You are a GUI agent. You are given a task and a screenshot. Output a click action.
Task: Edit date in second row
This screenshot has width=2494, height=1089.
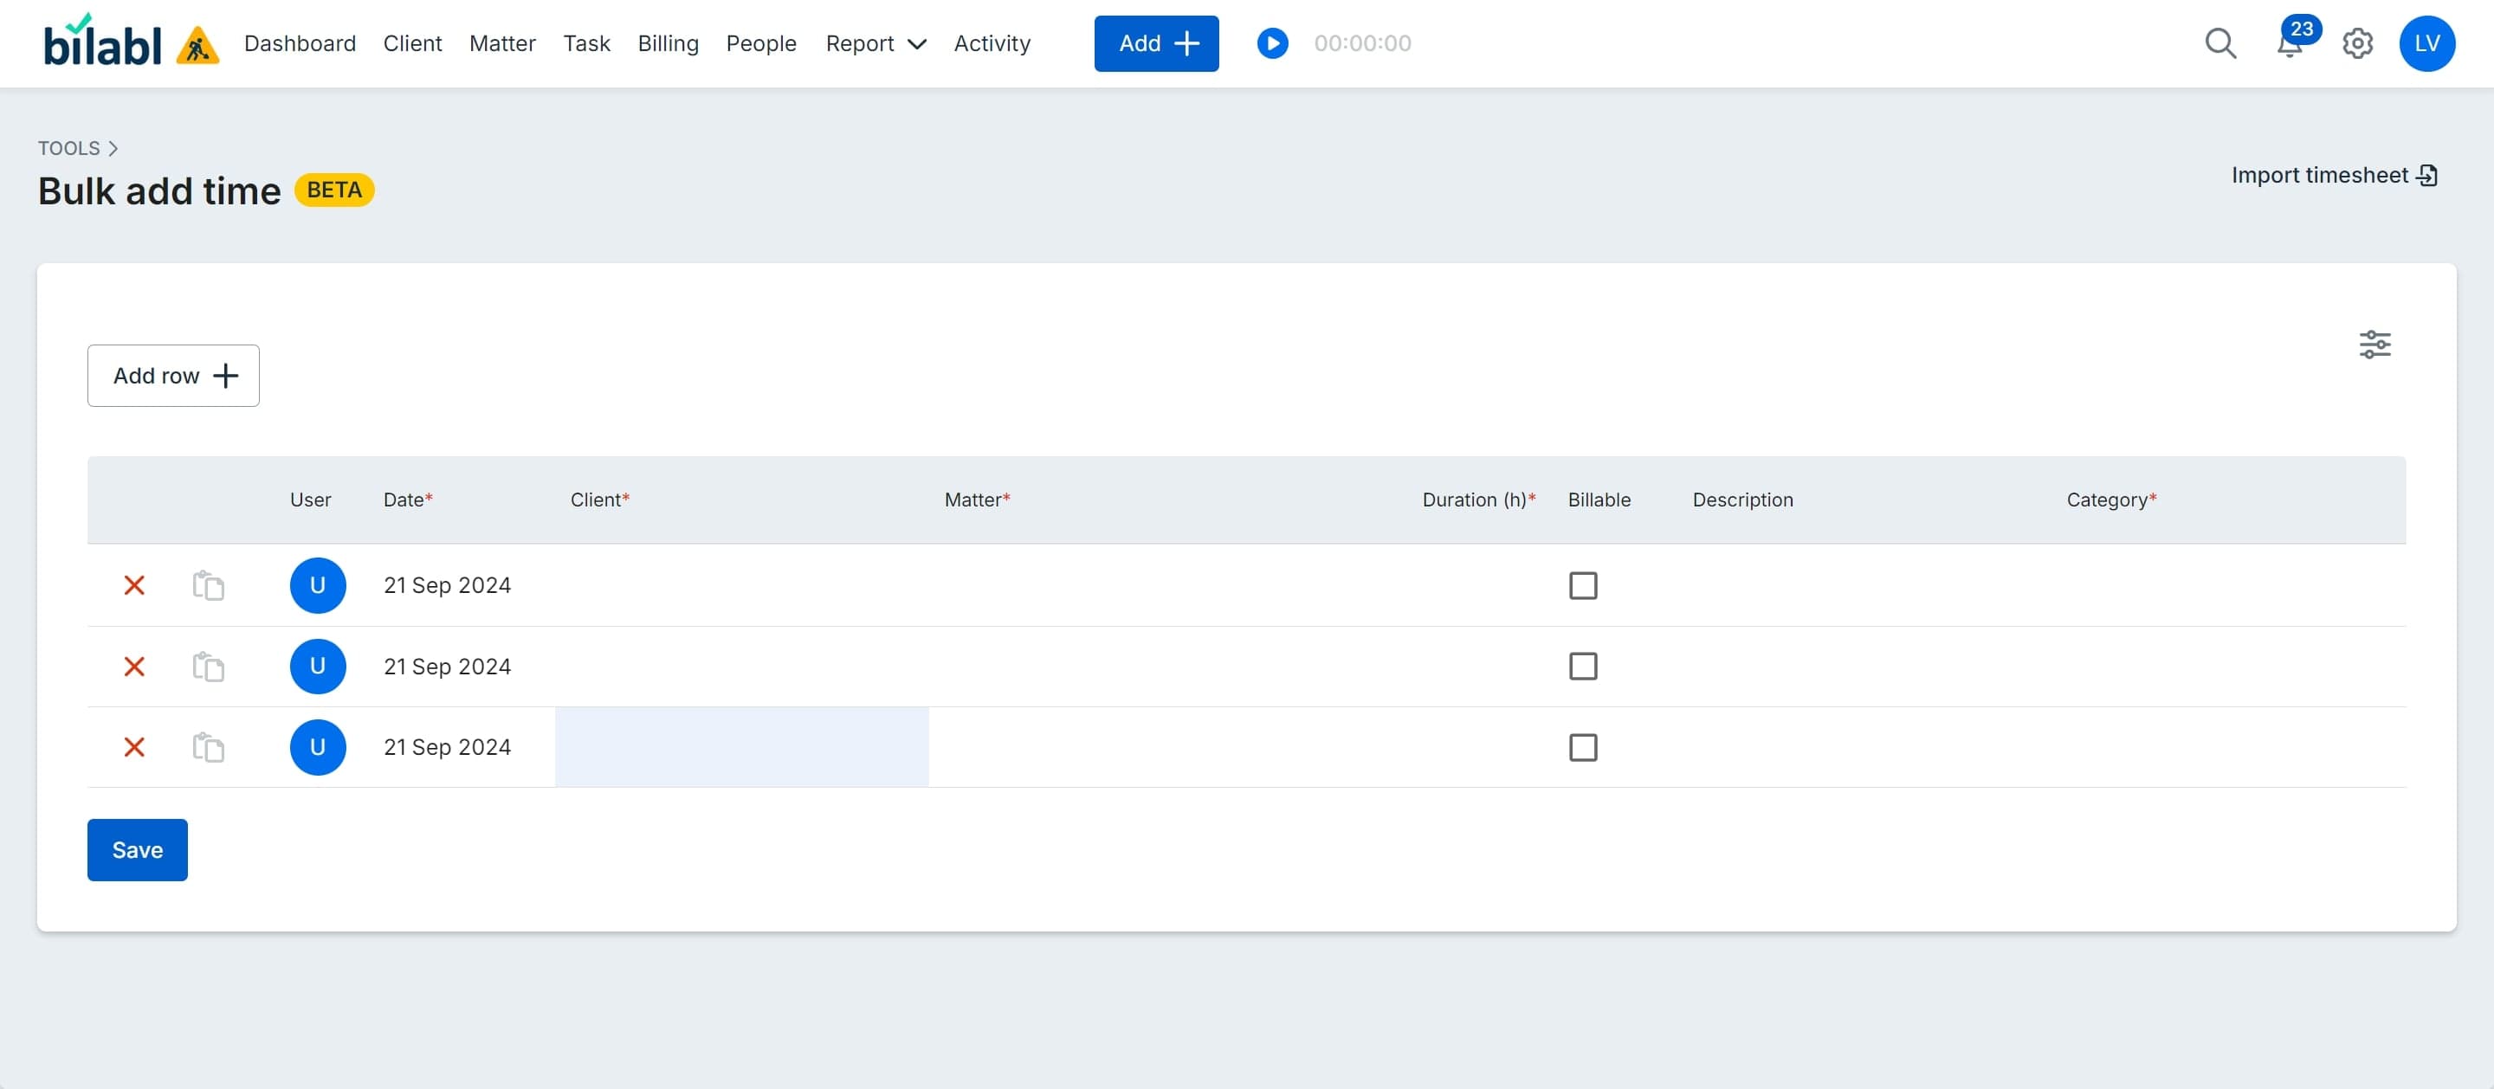448,666
